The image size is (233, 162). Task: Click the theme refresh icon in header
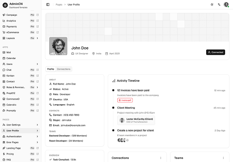[x=212, y=5]
